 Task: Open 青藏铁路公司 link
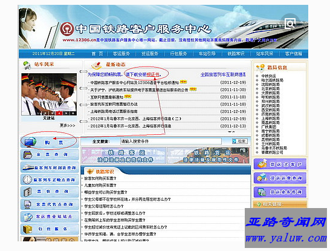point(272,152)
